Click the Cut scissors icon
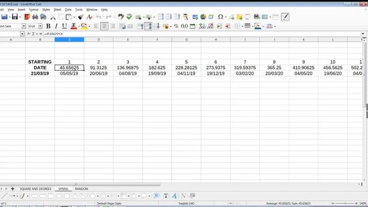 click(53, 17)
